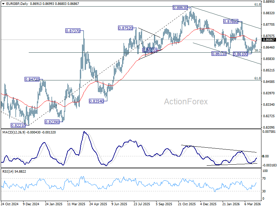Click the 0.86100 low price label
Viewport: 277px width, 208px height.
click(x=240, y=54)
